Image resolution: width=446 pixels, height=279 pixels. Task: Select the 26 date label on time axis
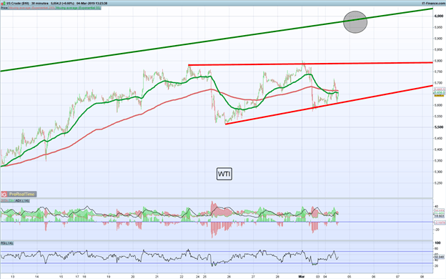pos(229,276)
